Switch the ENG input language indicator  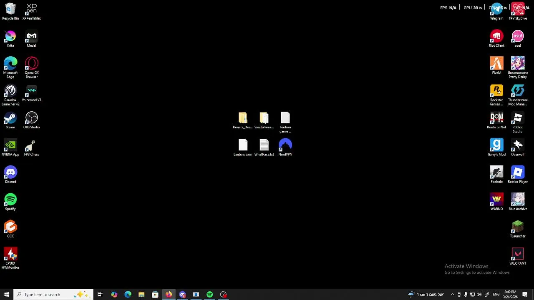pyautogui.click(x=496, y=295)
